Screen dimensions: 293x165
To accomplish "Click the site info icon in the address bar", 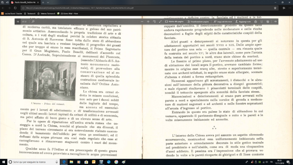I will 23,8.
